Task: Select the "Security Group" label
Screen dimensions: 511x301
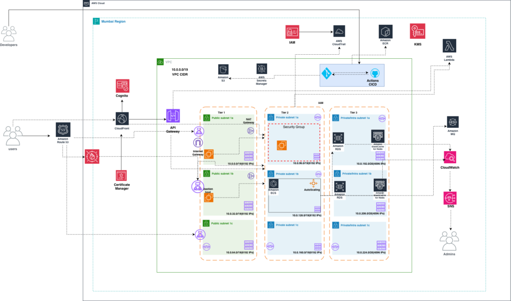Action: click(293, 127)
